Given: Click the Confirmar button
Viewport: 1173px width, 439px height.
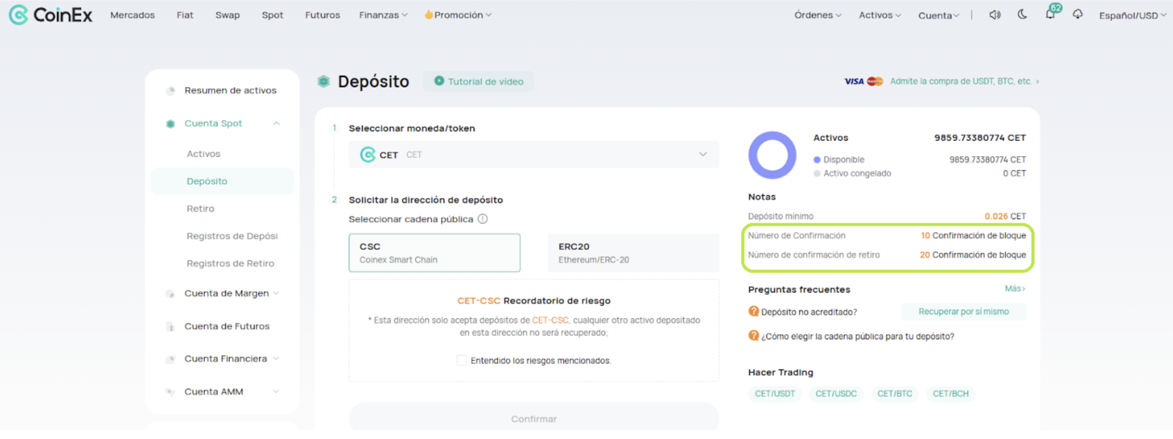Looking at the screenshot, I should coord(534,419).
